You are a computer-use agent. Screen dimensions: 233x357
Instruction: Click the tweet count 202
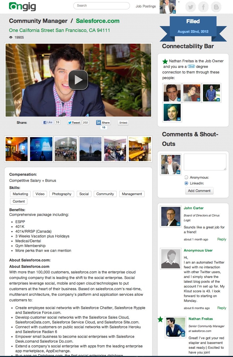point(85,122)
